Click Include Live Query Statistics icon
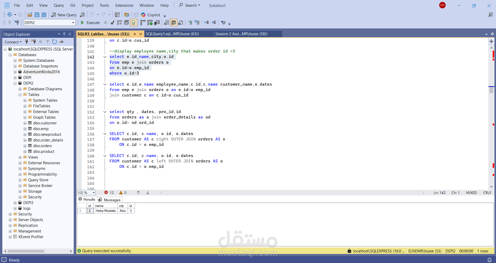 point(150,22)
